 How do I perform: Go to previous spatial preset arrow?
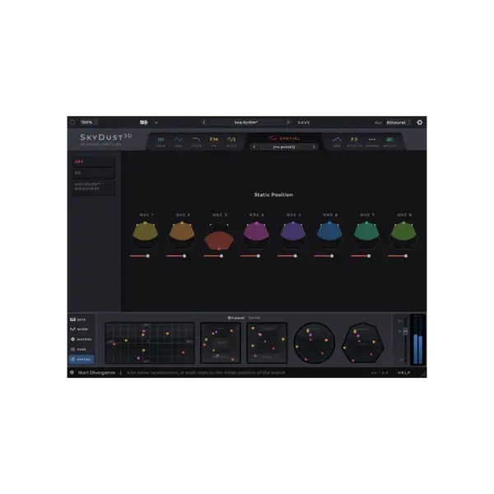click(x=254, y=147)
